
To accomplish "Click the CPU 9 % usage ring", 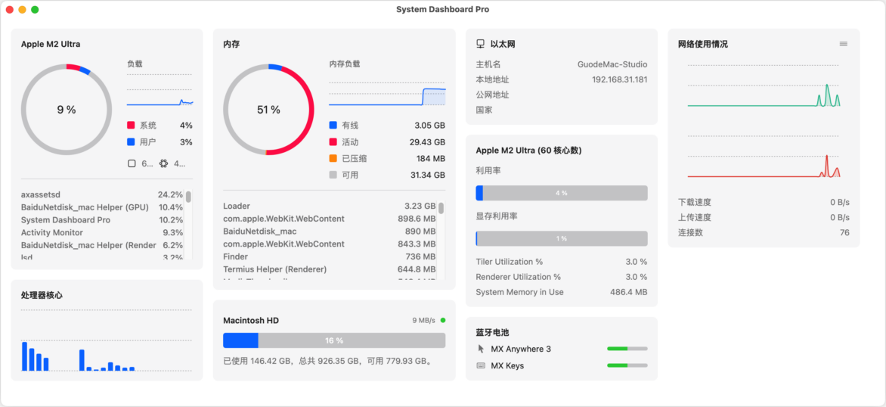I will click(x=66, y=109).
